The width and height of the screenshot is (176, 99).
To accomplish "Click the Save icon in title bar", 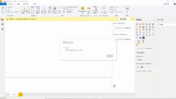I will point(4,1).
